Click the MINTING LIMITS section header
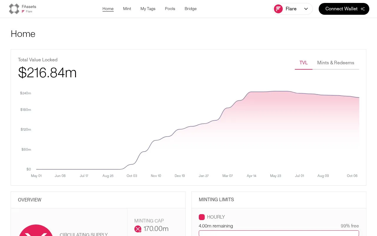 tap(216, 200)
